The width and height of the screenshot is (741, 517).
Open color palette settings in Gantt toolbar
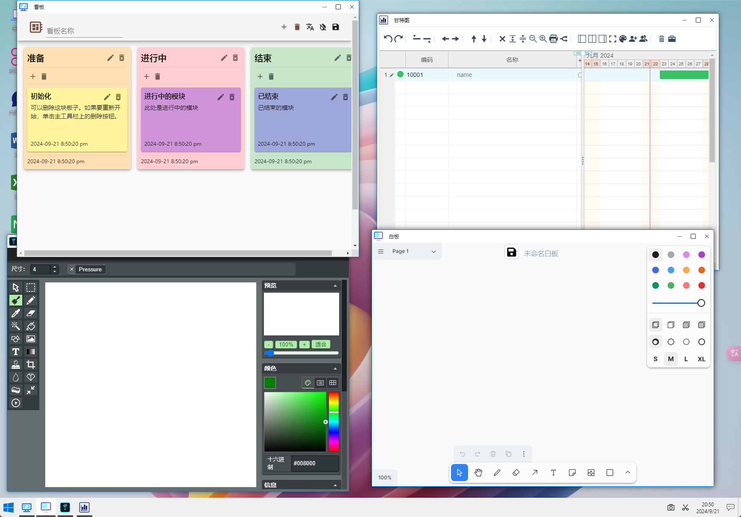(x=623, y=38)
